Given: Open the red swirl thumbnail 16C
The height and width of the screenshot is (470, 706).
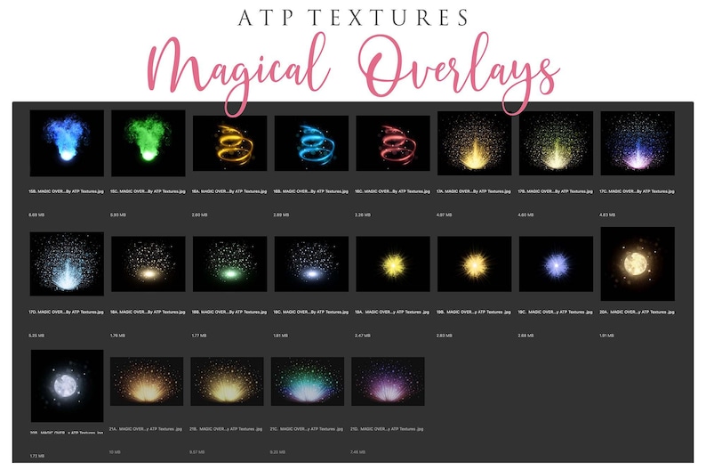Looking at the screenshot, I should pos(393,143).
